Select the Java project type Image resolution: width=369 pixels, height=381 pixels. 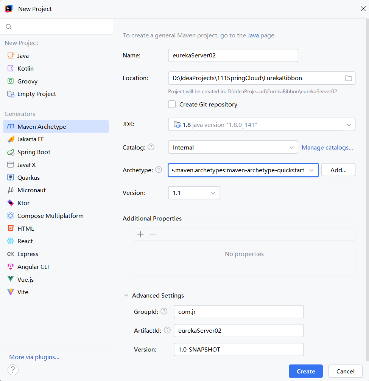[56, 56]
